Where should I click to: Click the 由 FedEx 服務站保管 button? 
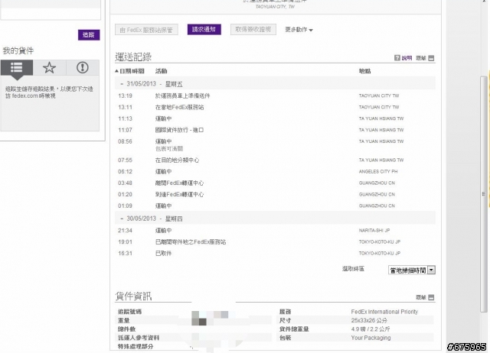pyautogui.click(x=146, y=30)
